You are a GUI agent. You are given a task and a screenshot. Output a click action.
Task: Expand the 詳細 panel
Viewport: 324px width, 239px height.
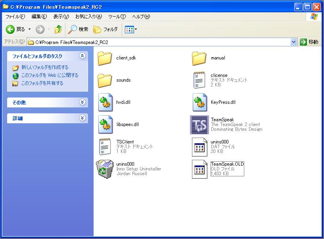(x=82, y=118)
